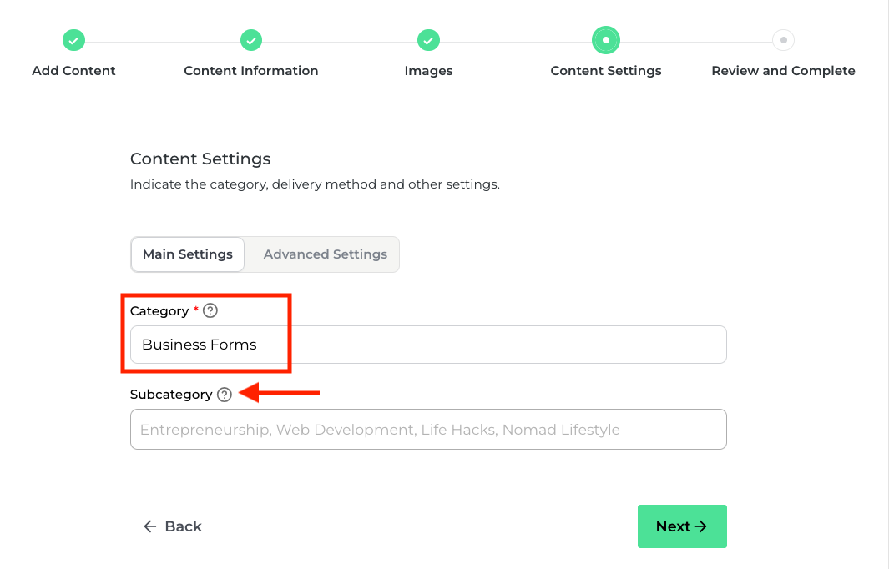Click the Review and Complete step circle
This screenshot has height=569, width=889.
pos(783,39)
